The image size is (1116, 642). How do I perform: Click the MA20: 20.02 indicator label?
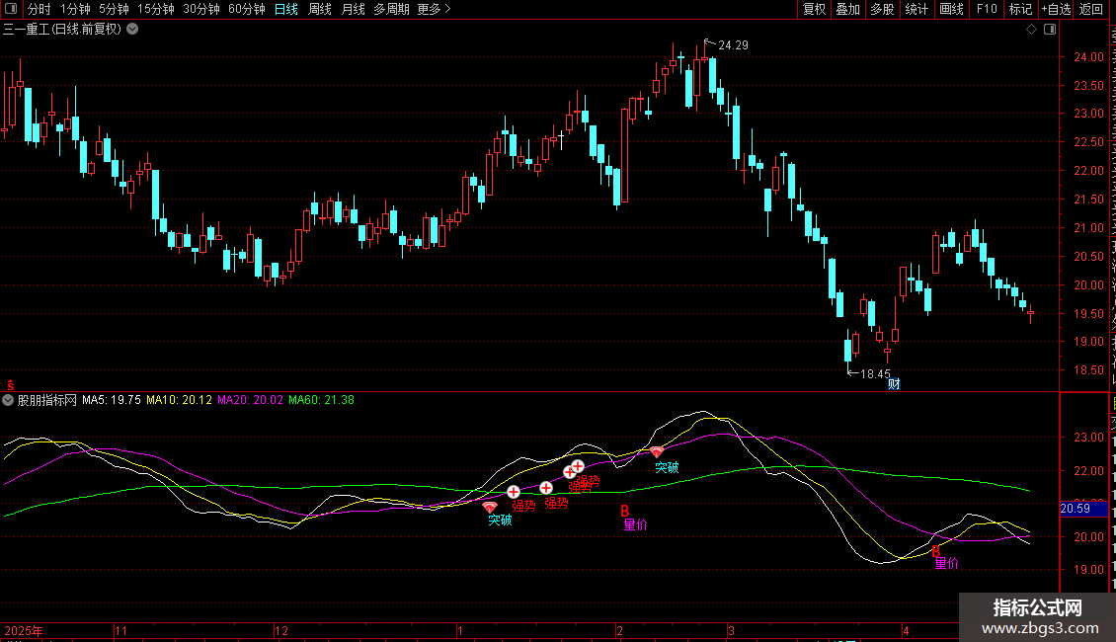click(250, 400)
